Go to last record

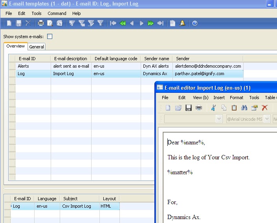tap(160, 23)
